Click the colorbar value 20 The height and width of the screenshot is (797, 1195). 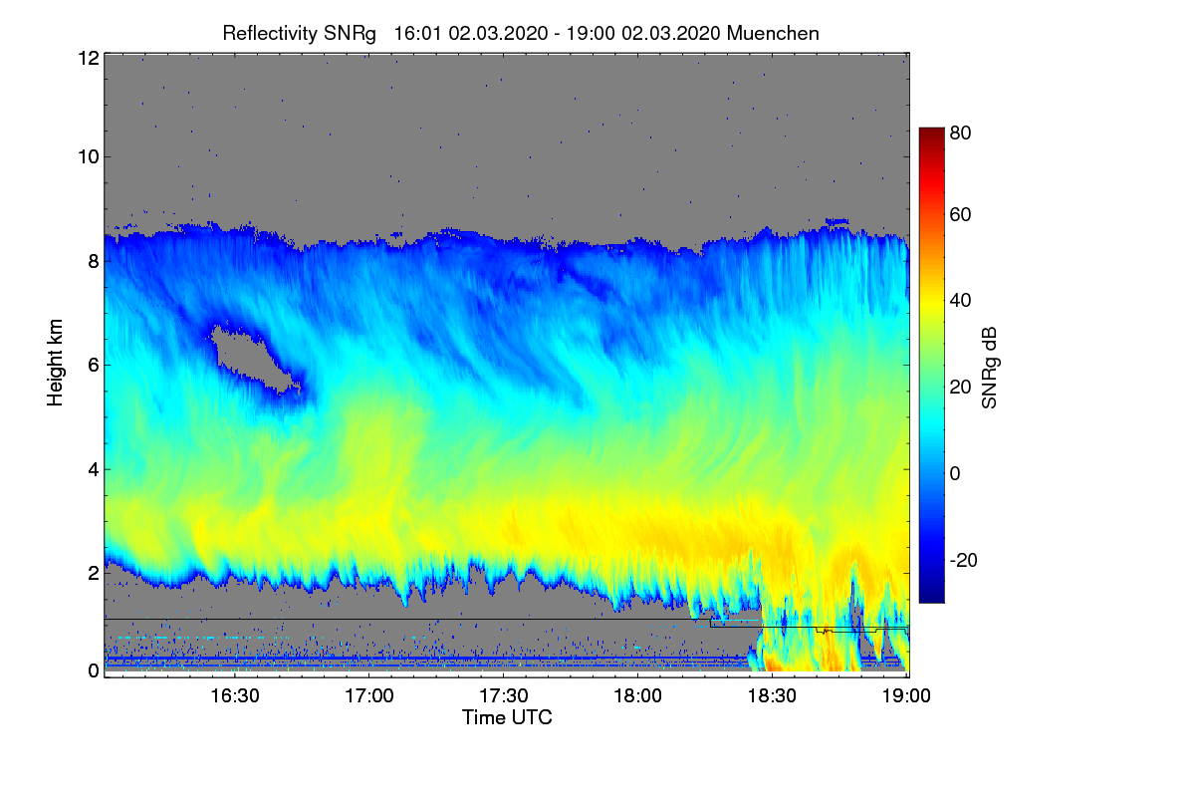961,388
